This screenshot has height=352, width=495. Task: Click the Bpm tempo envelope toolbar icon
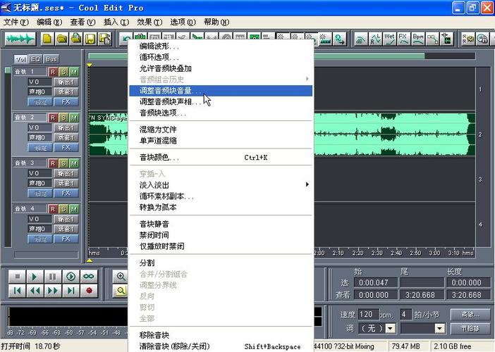(418, 39)
